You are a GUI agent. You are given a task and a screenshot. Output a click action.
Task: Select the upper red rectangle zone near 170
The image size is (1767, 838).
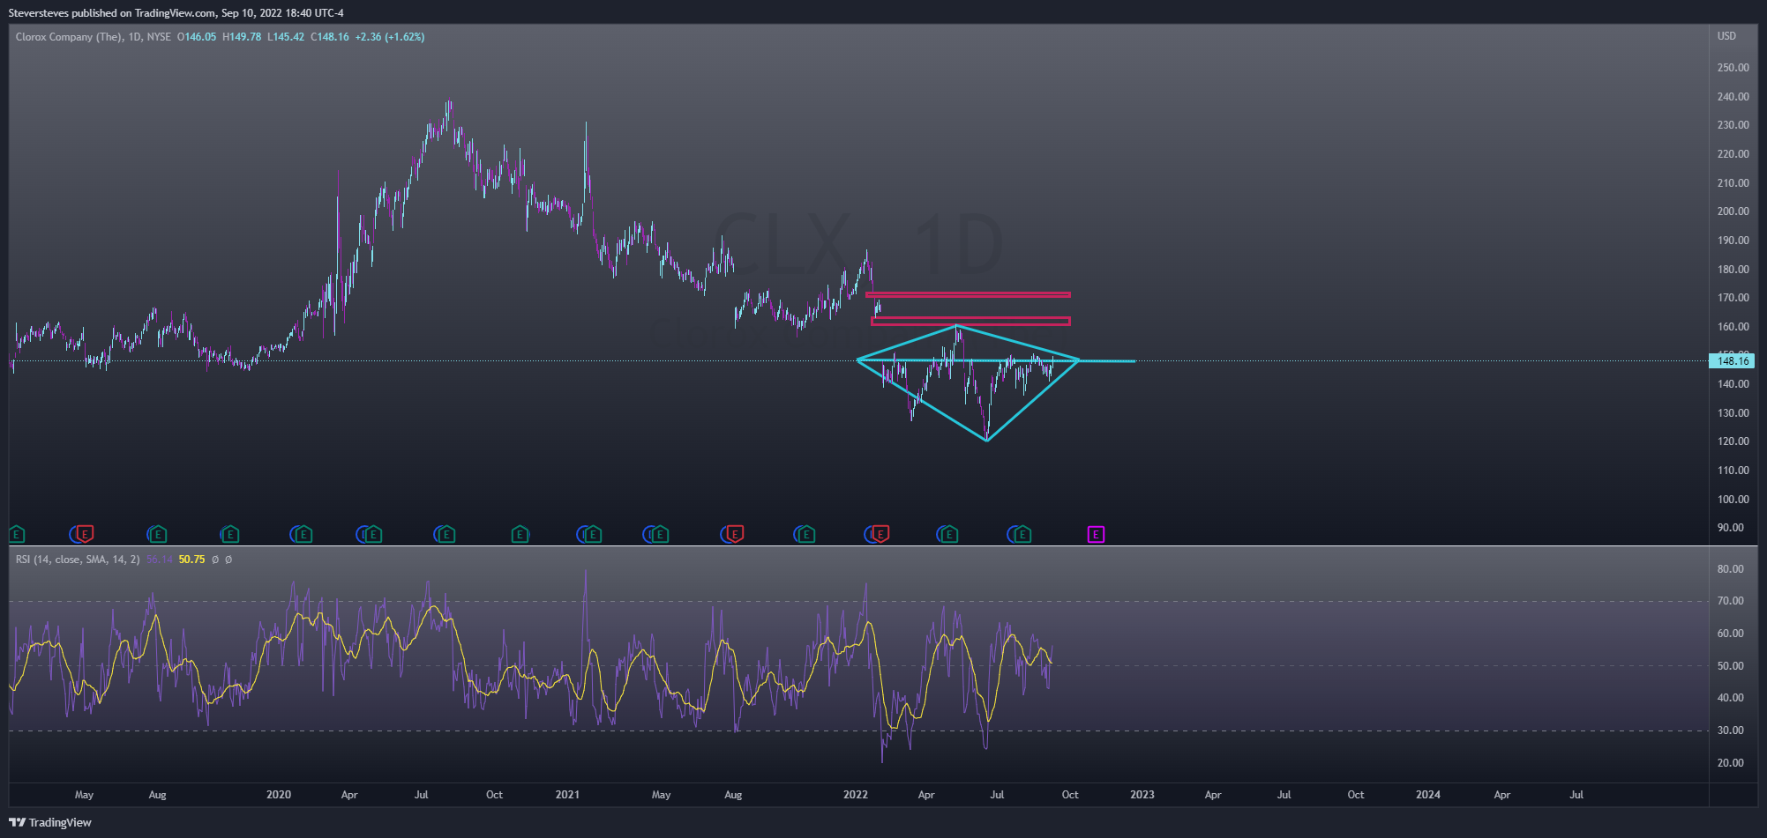coord(968,294)
